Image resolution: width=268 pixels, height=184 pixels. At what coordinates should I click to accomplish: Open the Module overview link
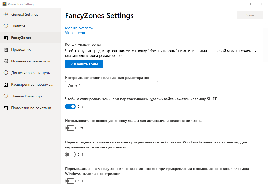click(79, 28)
